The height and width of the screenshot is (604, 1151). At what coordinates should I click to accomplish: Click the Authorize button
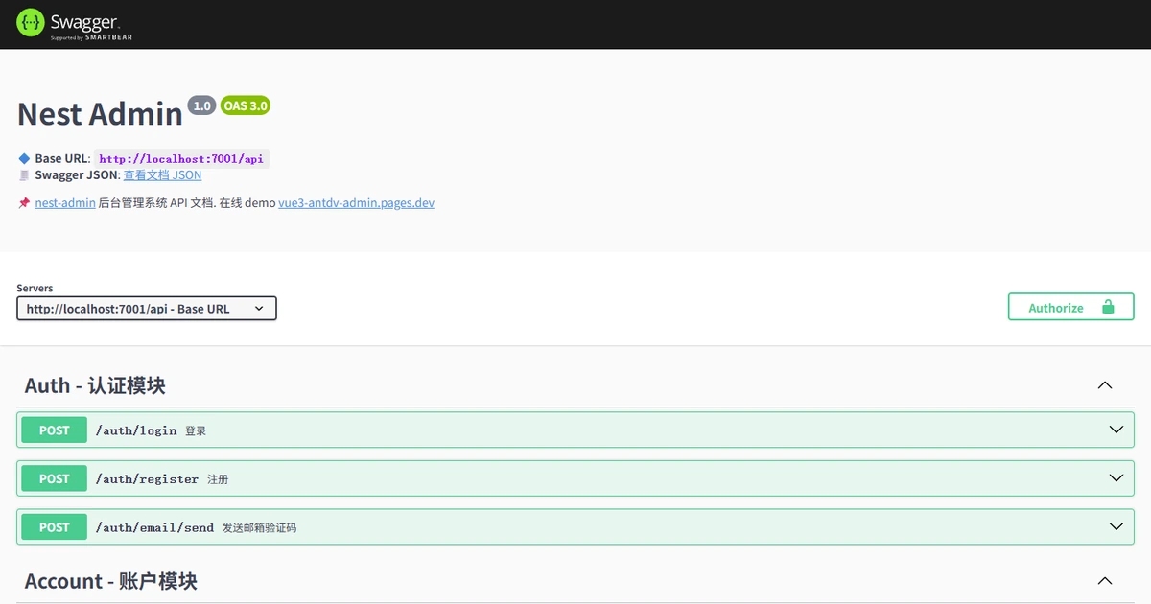[1070, 307]
